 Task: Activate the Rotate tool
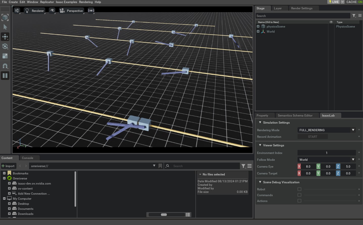tap(5, 46)
